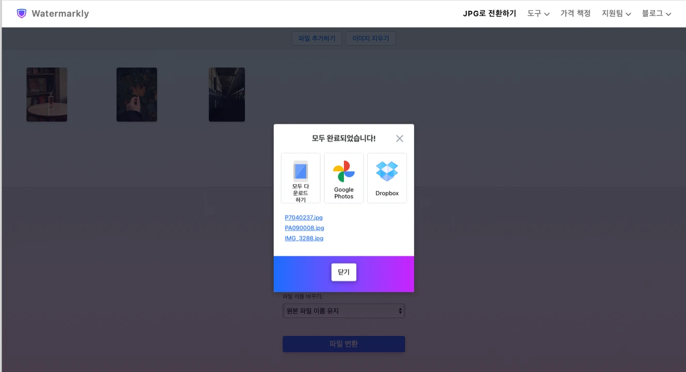The image size is (686, 372).
Task: Select the 'JPG로 전환하기' menu item
Action: pyautogui.click(x=489, y=13)
